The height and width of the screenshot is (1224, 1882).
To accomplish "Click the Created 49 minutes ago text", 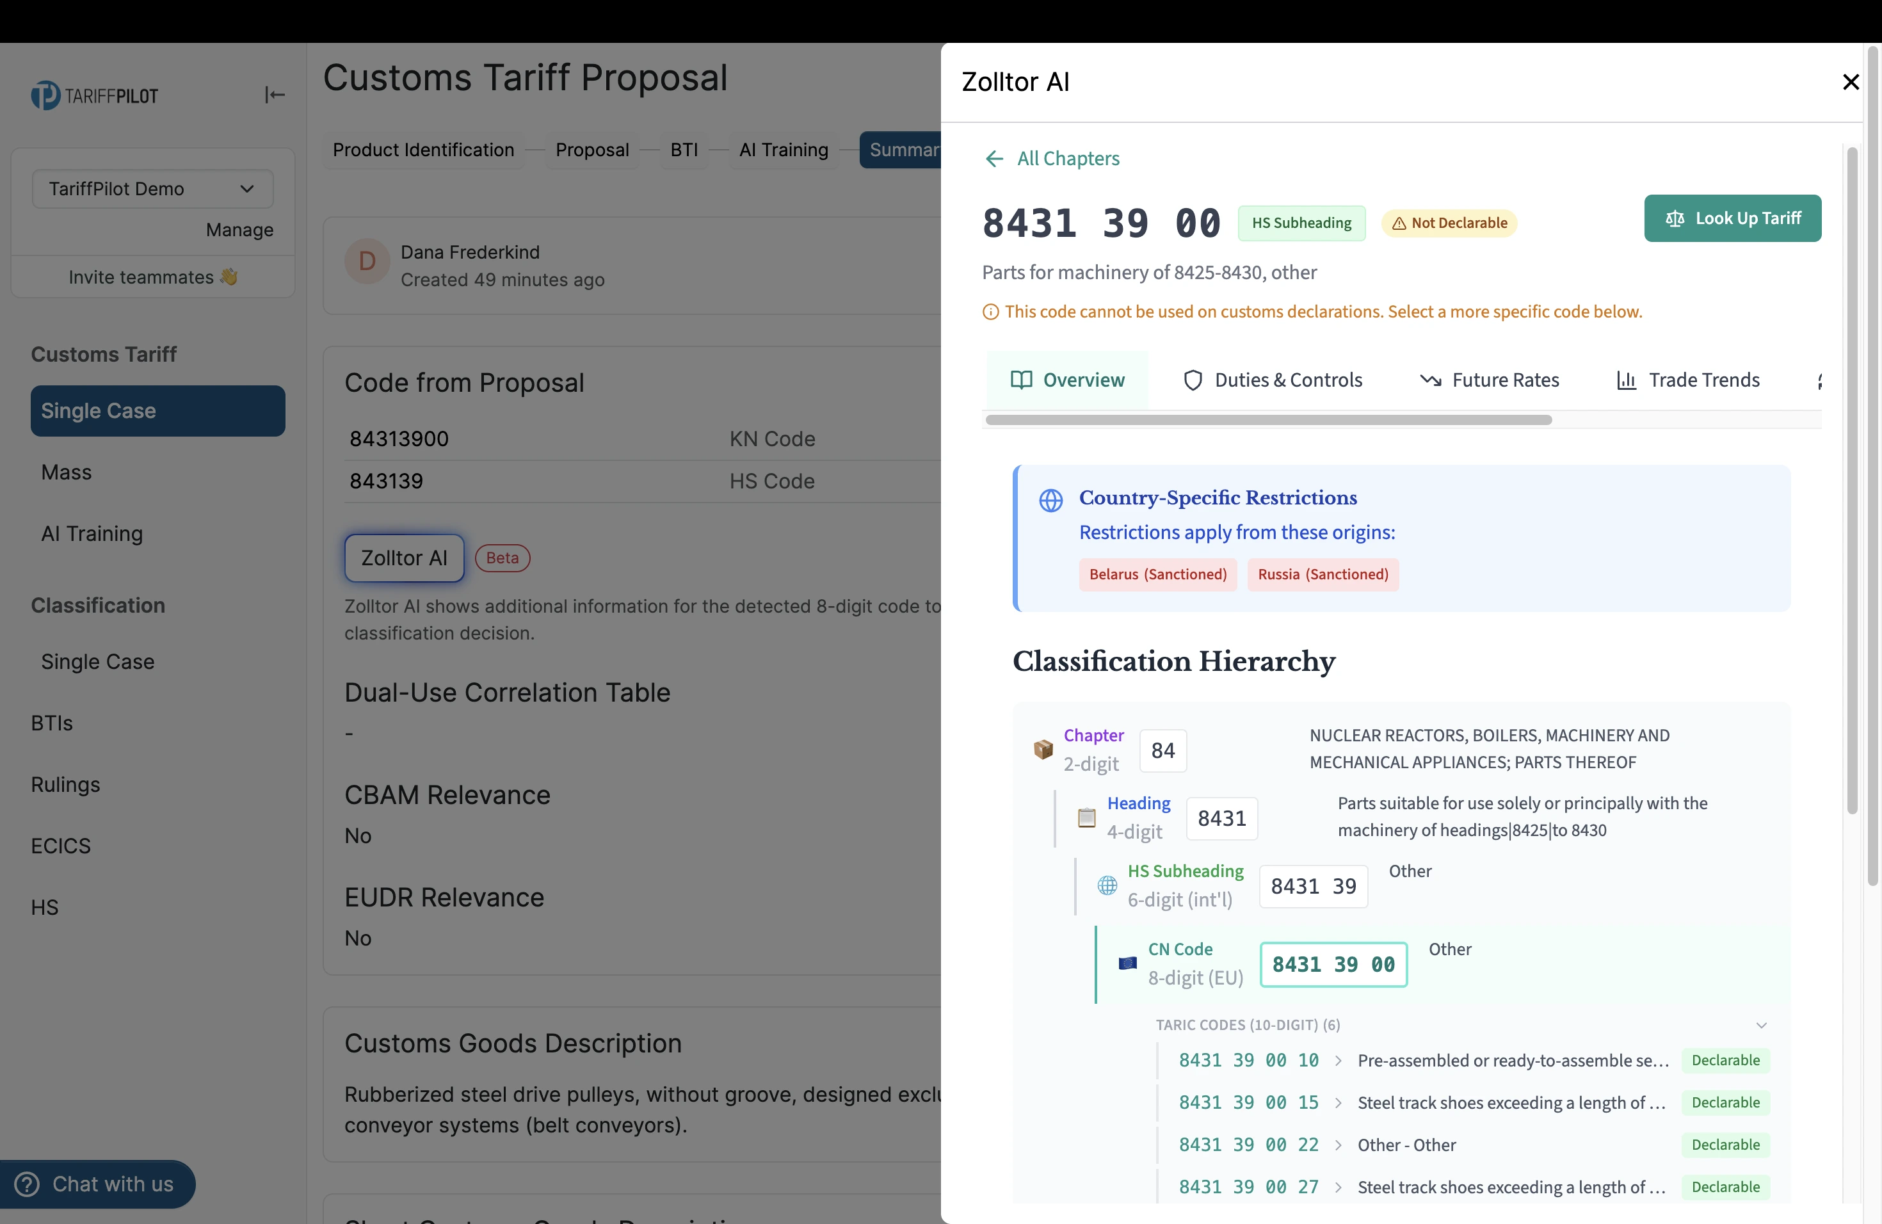I will click(x=503, y=280).
